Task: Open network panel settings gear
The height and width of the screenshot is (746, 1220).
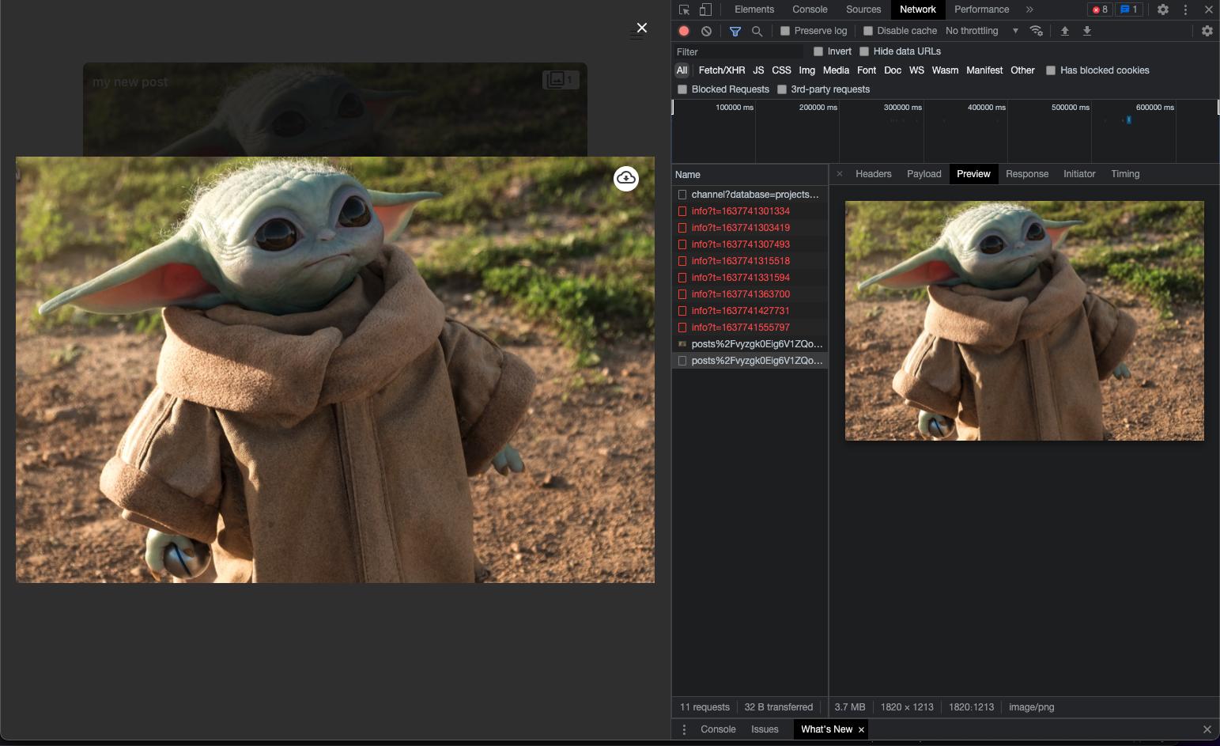Action: pyautogui.click(x=1207, y=31)
